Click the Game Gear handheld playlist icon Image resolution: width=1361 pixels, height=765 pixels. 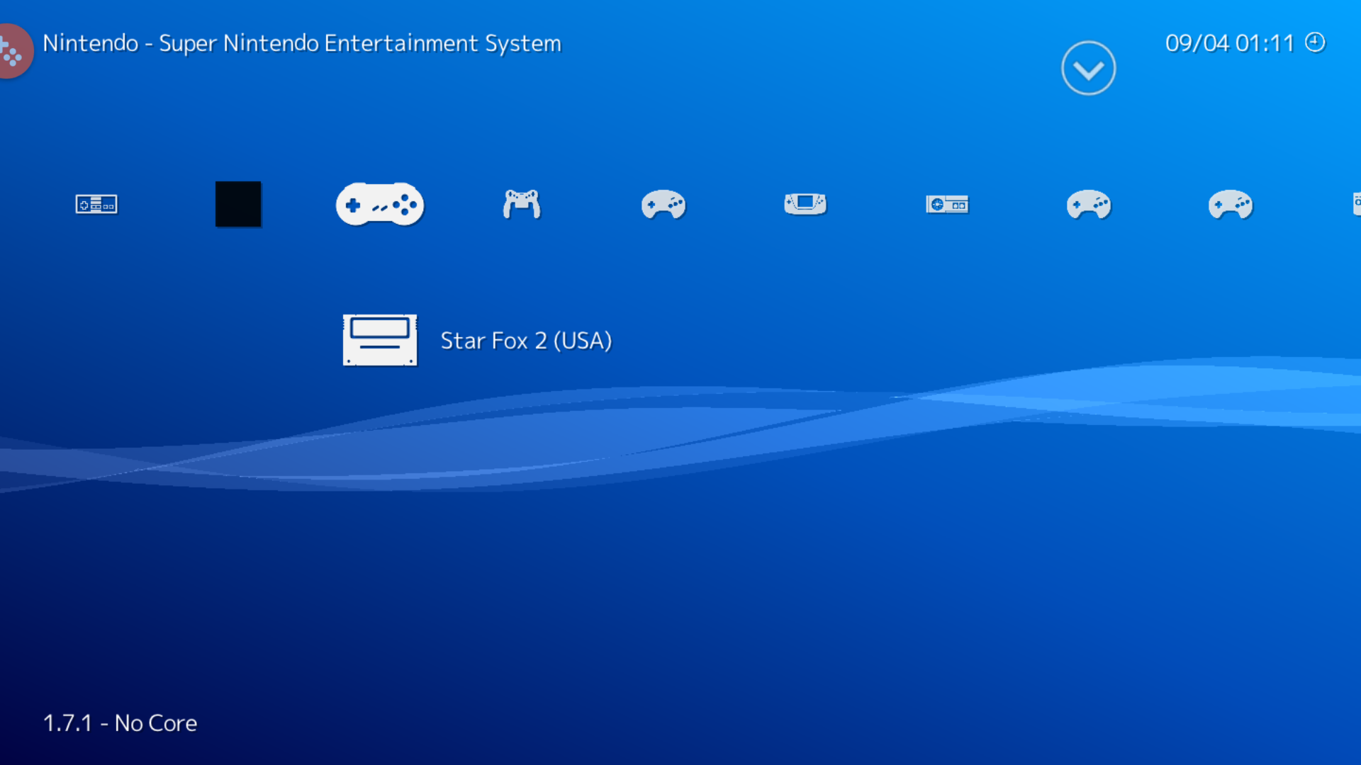[x=805, y=204]
